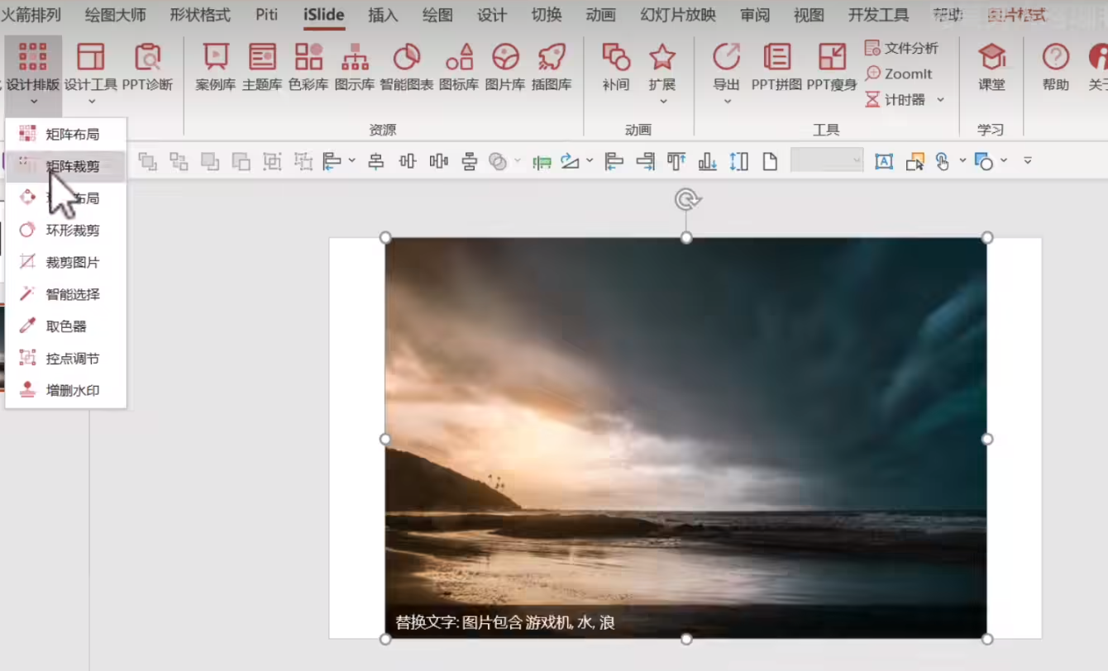Open 文件分析 file analysis
The height and width of the screenshot is (671, 1108).
pos(901,48)
